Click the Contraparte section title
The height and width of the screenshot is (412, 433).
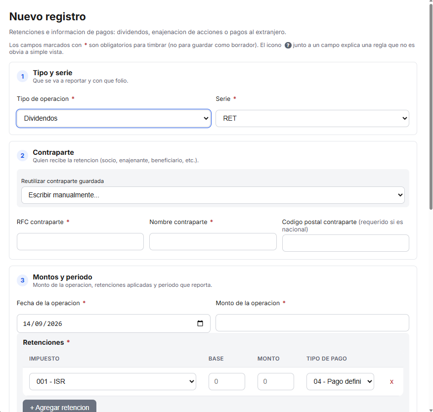[x=53, y=152]
